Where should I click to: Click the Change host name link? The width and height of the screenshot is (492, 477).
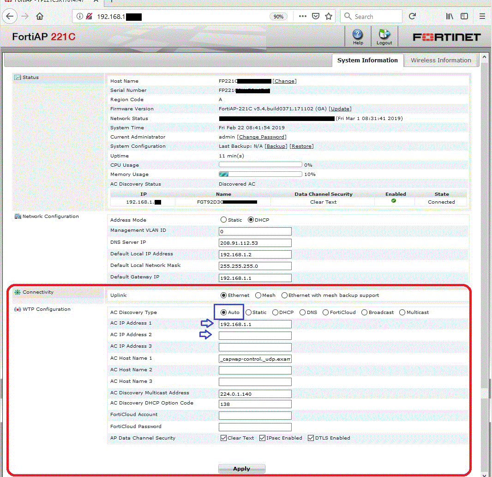[x=284, y=81]
